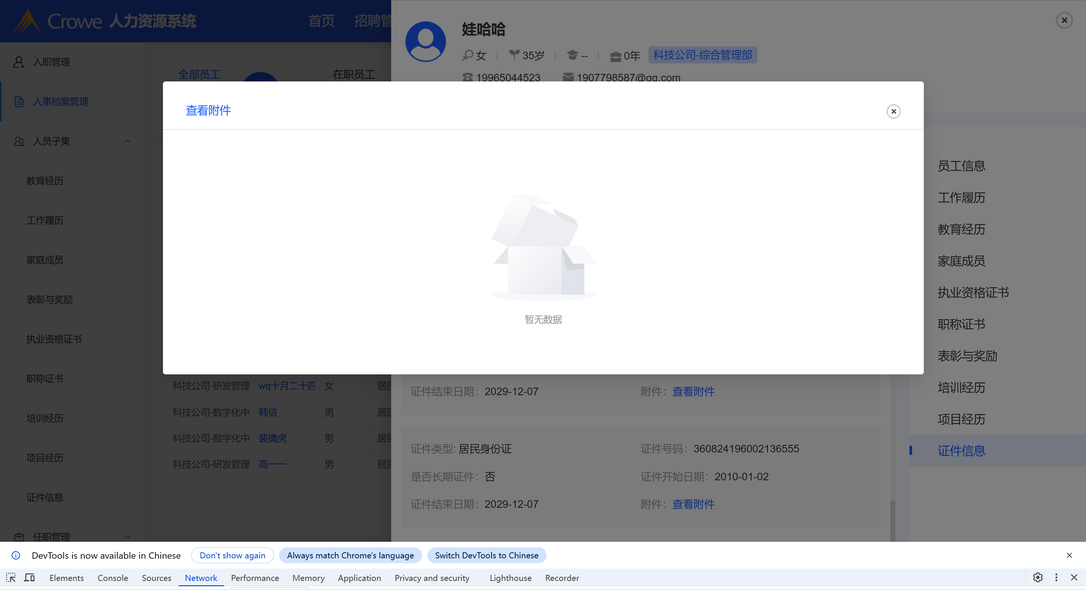The height and width of the screenshot is (590, 1086).
Task: Collapse the 人员子集 section
Action: coord(127,141)
